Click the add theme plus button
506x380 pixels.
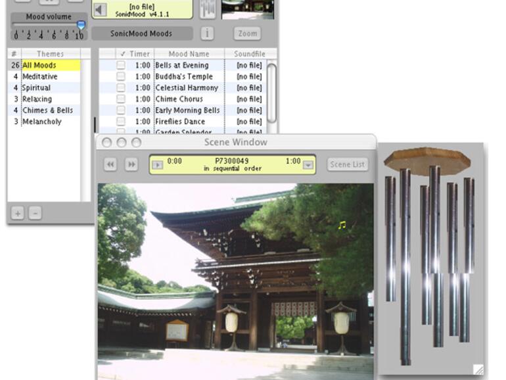pyautogui.click(x=18, y=213)
